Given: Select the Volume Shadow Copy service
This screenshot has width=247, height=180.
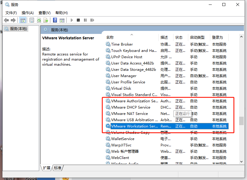Looking at the screenshot, I should pos(167,132).
